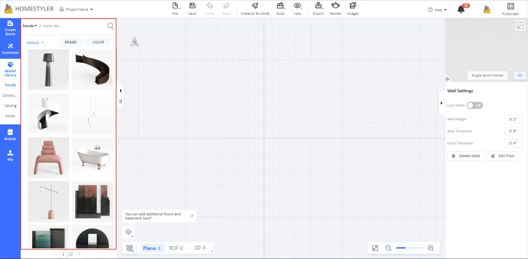Open the Render teapot icon
Image resolution: width=528 pixels, height=259 pixels.
pos(335,6)
